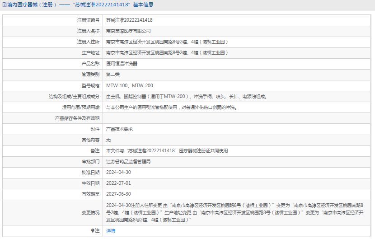
Task: Click the 其他内容 value 无
Action: 108,140
